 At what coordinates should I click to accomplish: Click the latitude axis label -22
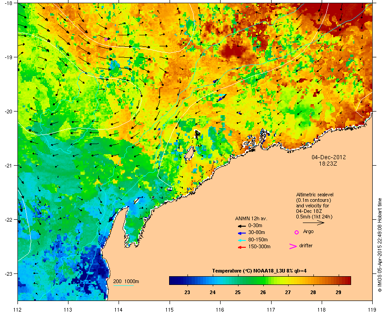pyautogui.click(x=8, y=220)
